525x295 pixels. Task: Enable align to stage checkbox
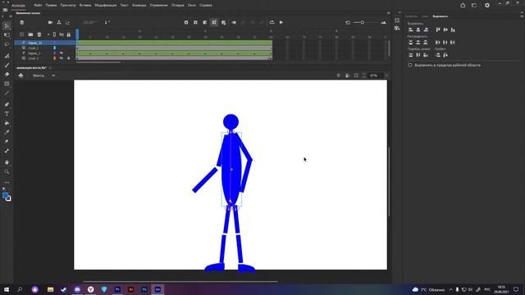[410, 66]
